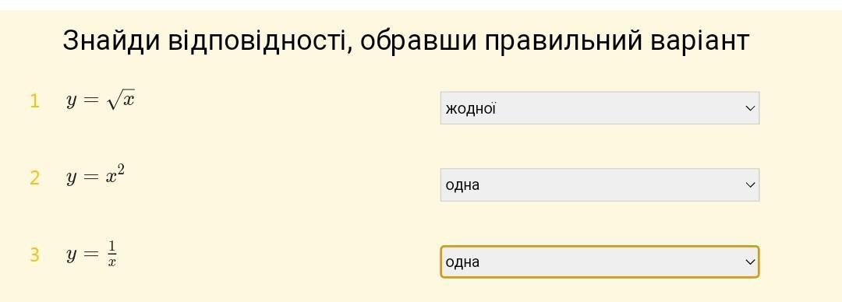Click the yellow number 1 label
This screenshot has width=842, height=302.
[34, 101]
